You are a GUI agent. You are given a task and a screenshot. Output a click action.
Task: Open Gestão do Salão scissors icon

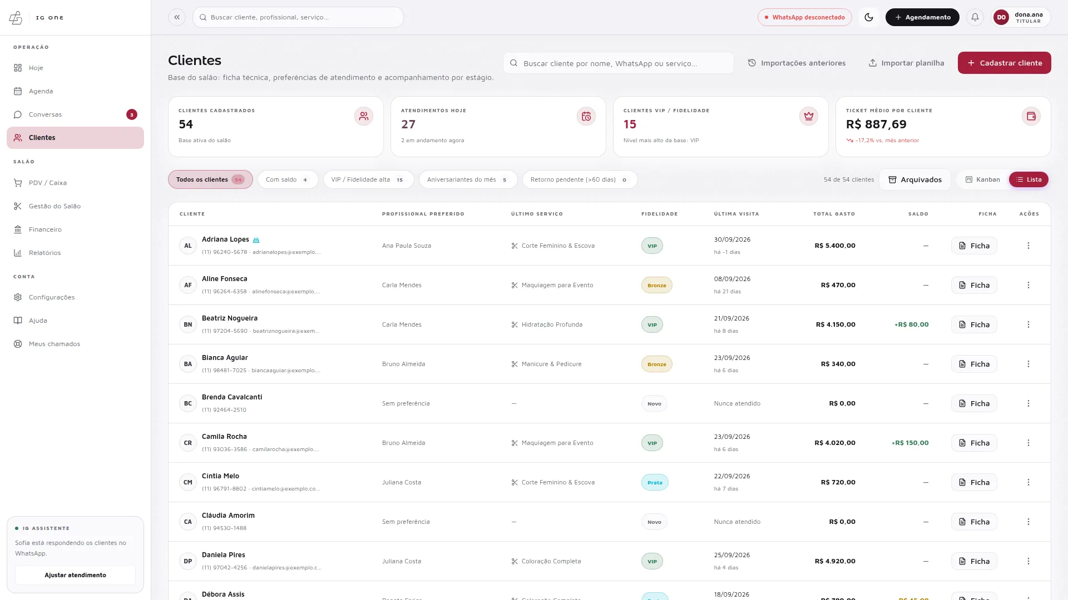(18, 206)
